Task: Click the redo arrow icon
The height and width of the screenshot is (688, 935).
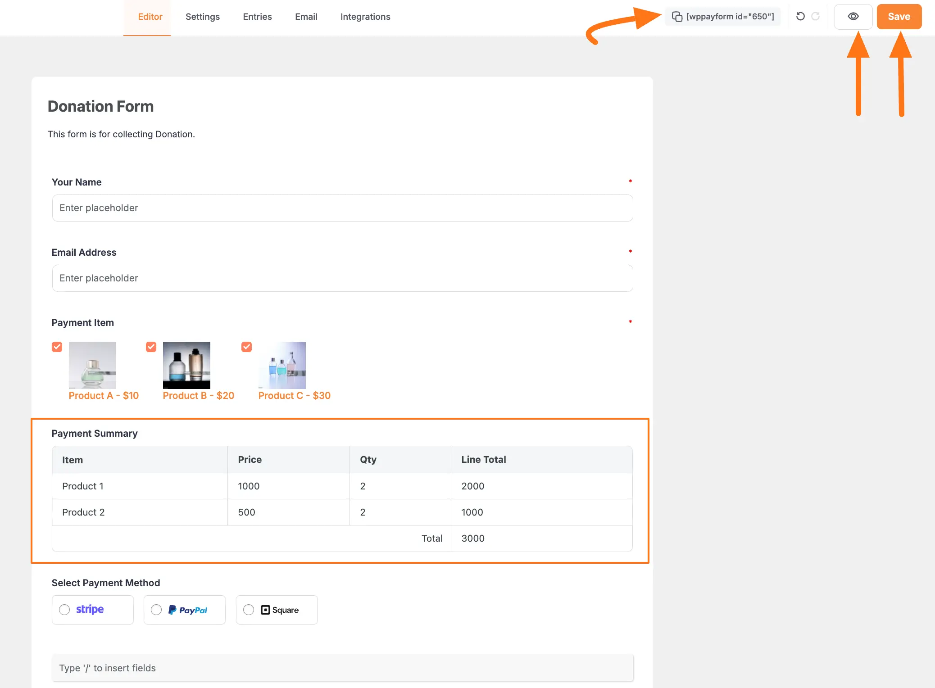Action: (x=816, y=16)
